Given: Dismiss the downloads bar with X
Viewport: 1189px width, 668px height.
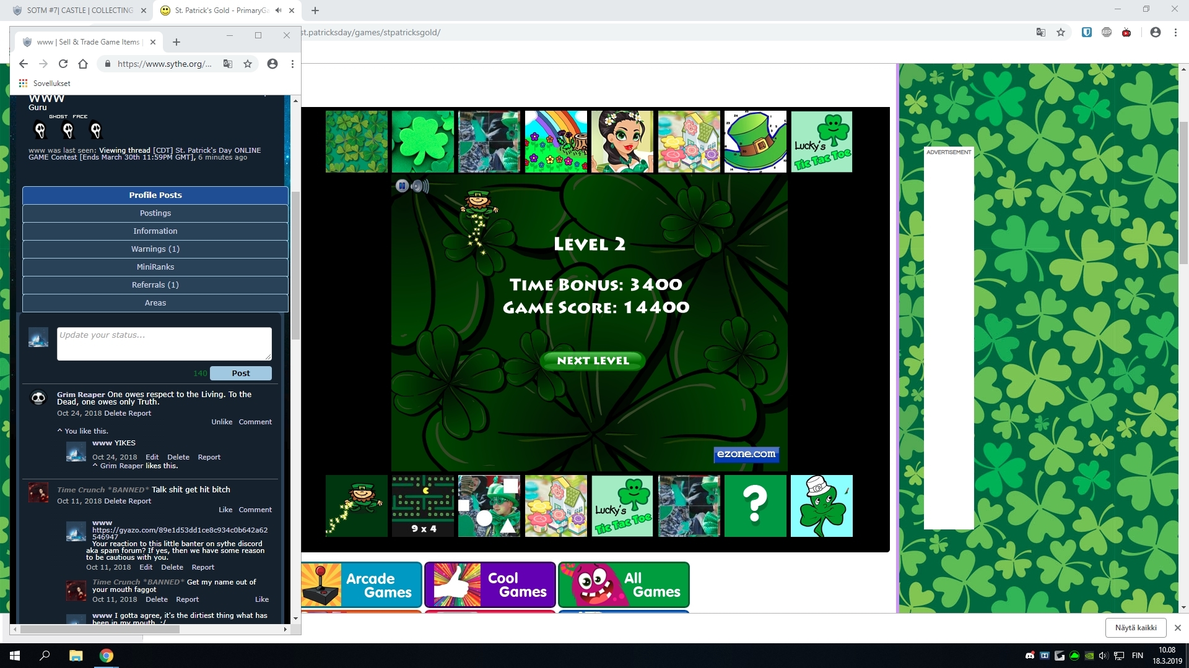Looking at the screenshot, I should [x=1178, y=627].
